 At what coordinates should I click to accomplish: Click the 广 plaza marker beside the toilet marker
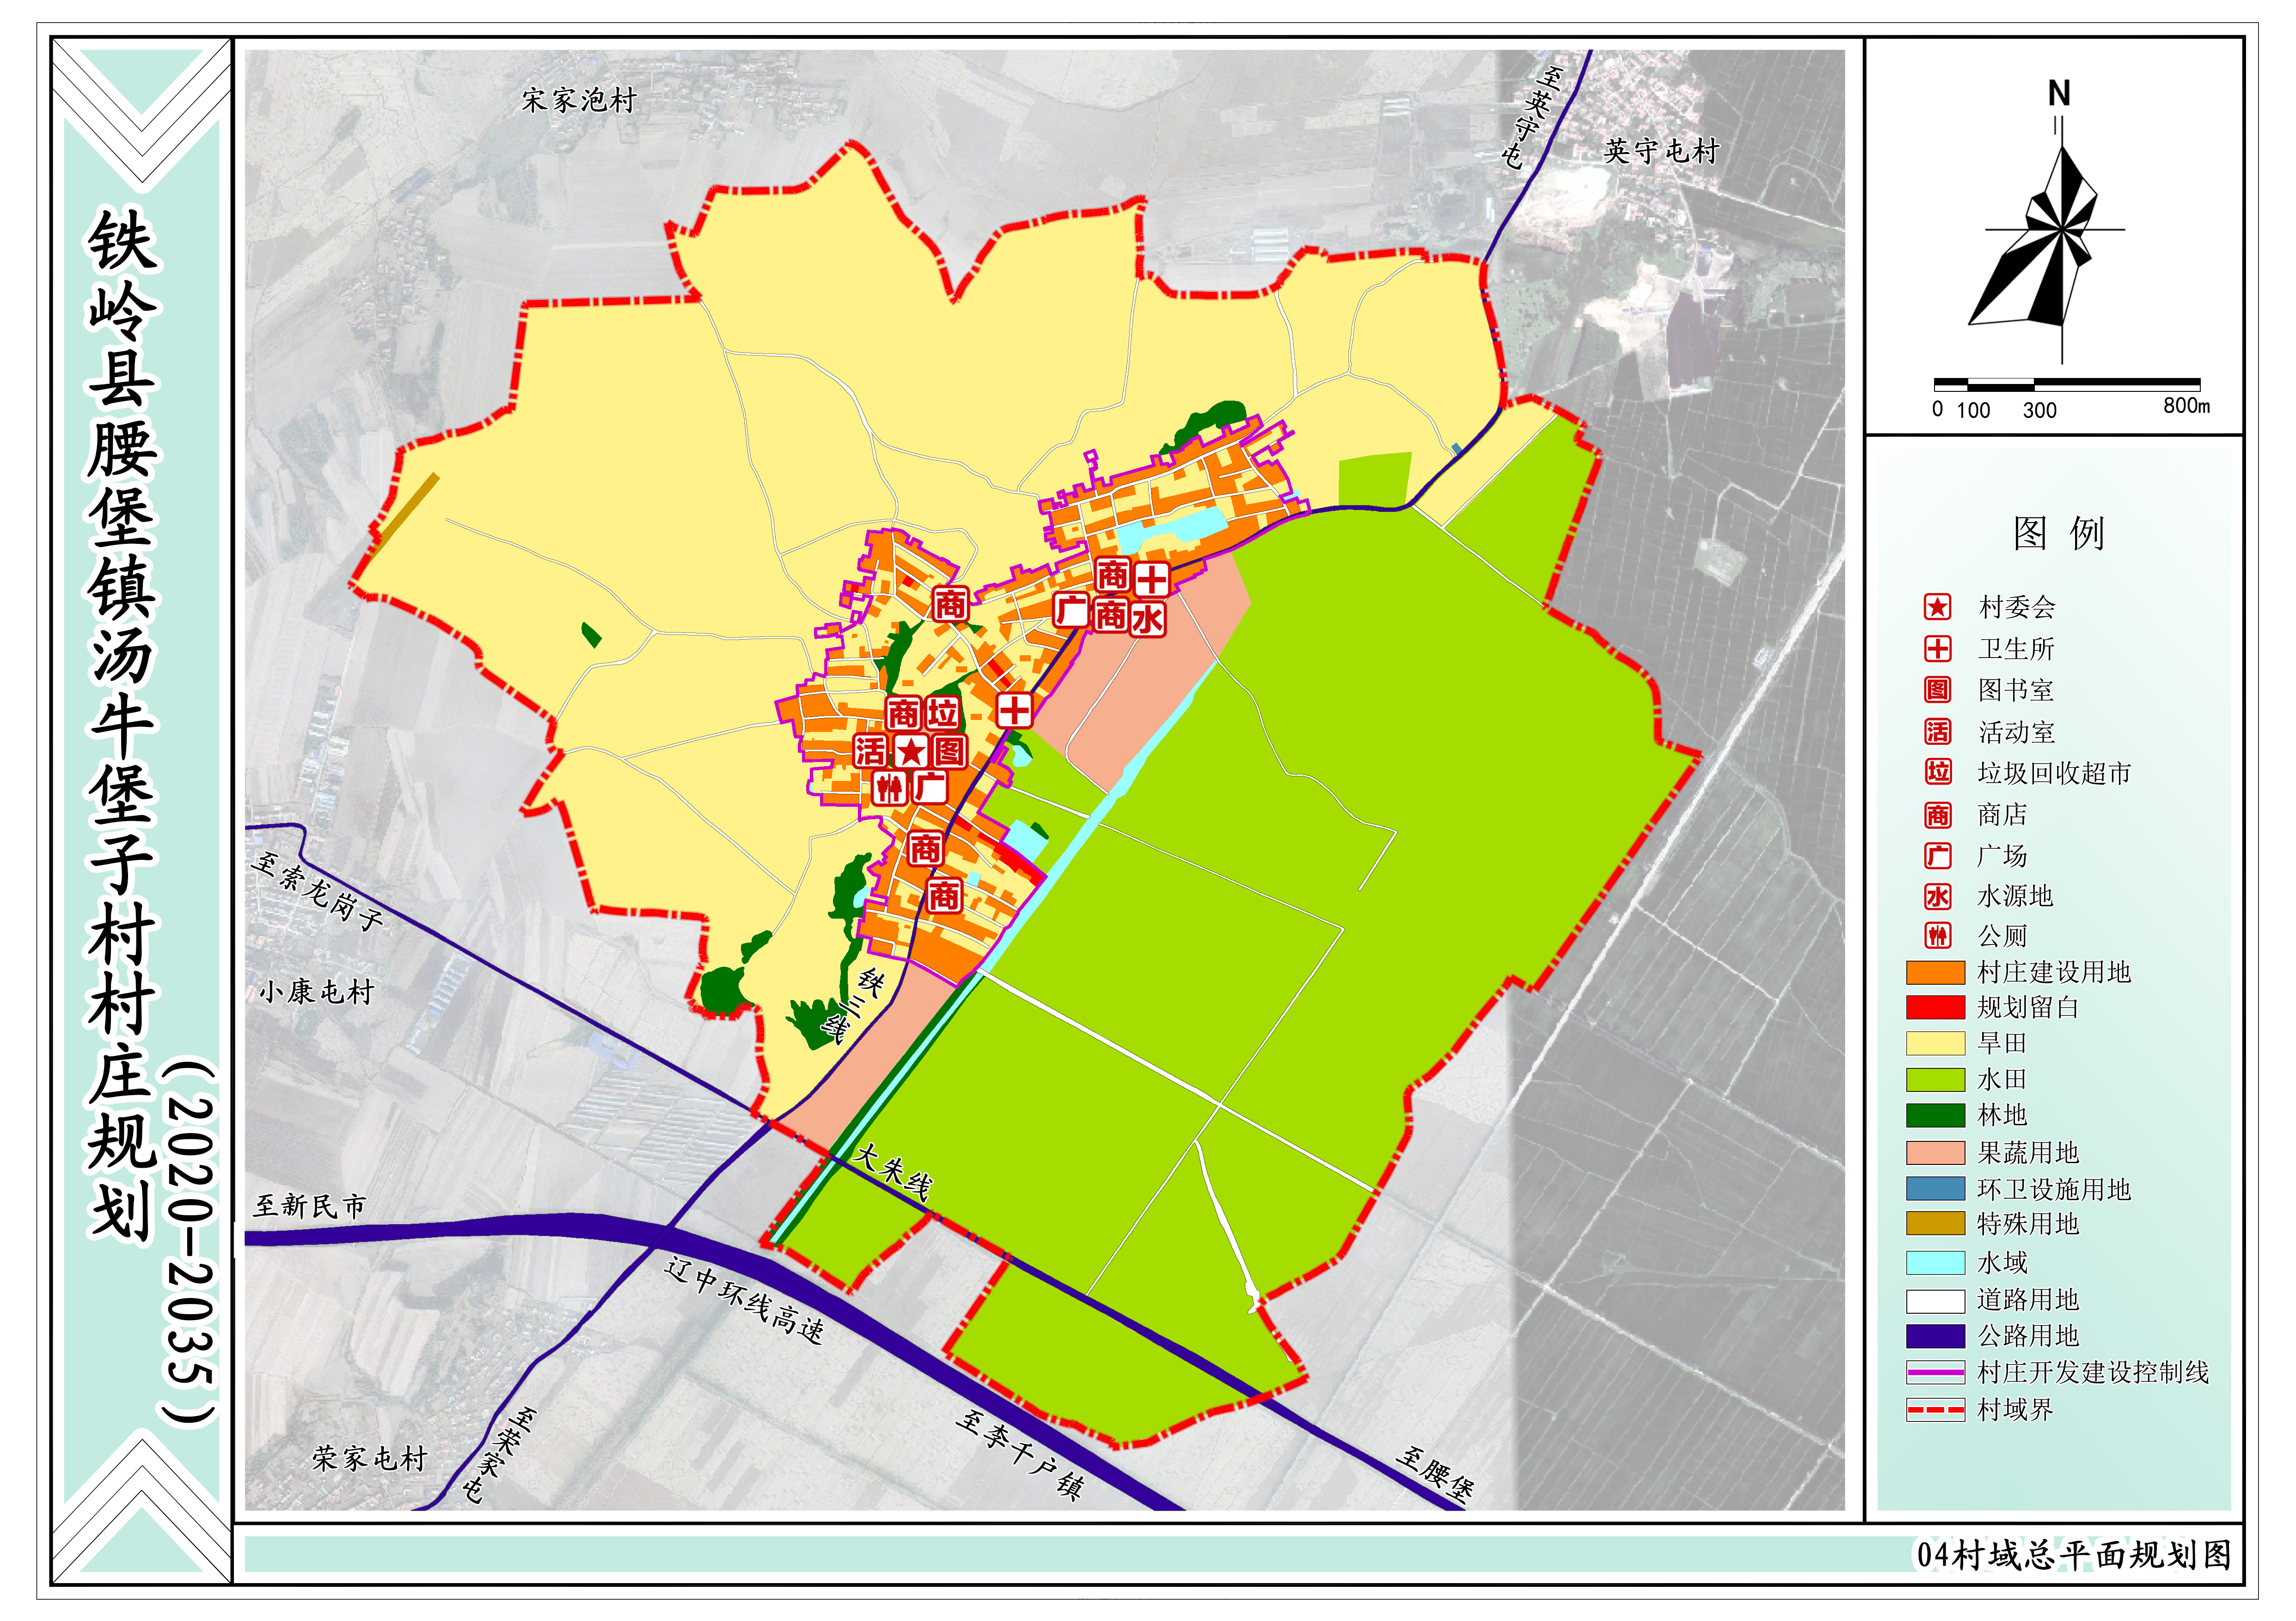pos(930,787)
